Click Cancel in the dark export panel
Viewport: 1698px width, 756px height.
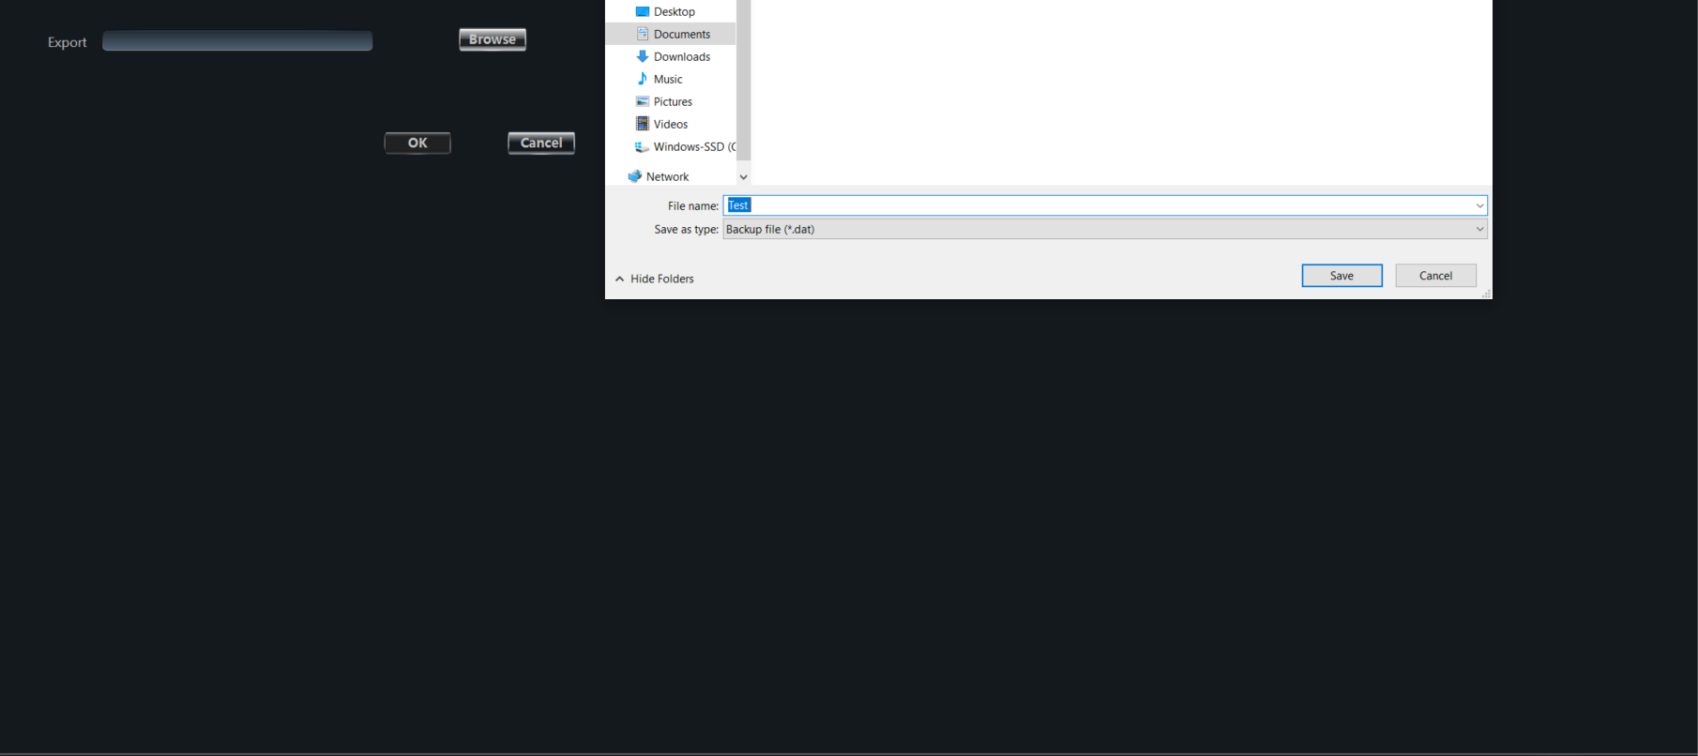tap(541, 143)
